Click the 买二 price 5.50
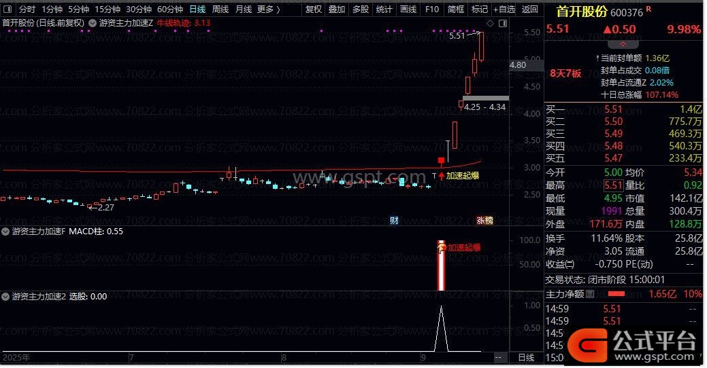This screenshot has height=368, width=707. pos(613,122)
